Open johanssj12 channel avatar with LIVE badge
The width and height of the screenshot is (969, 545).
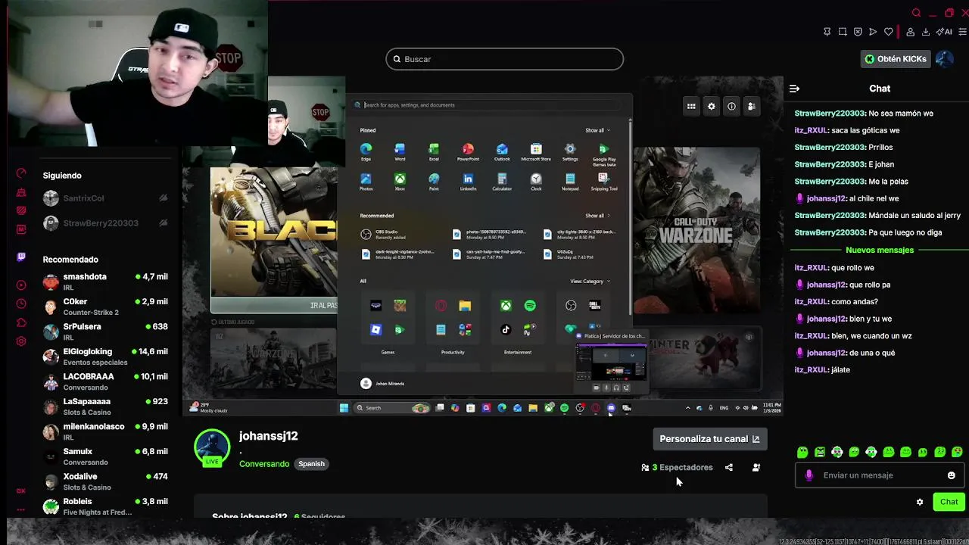click(212, 447)
